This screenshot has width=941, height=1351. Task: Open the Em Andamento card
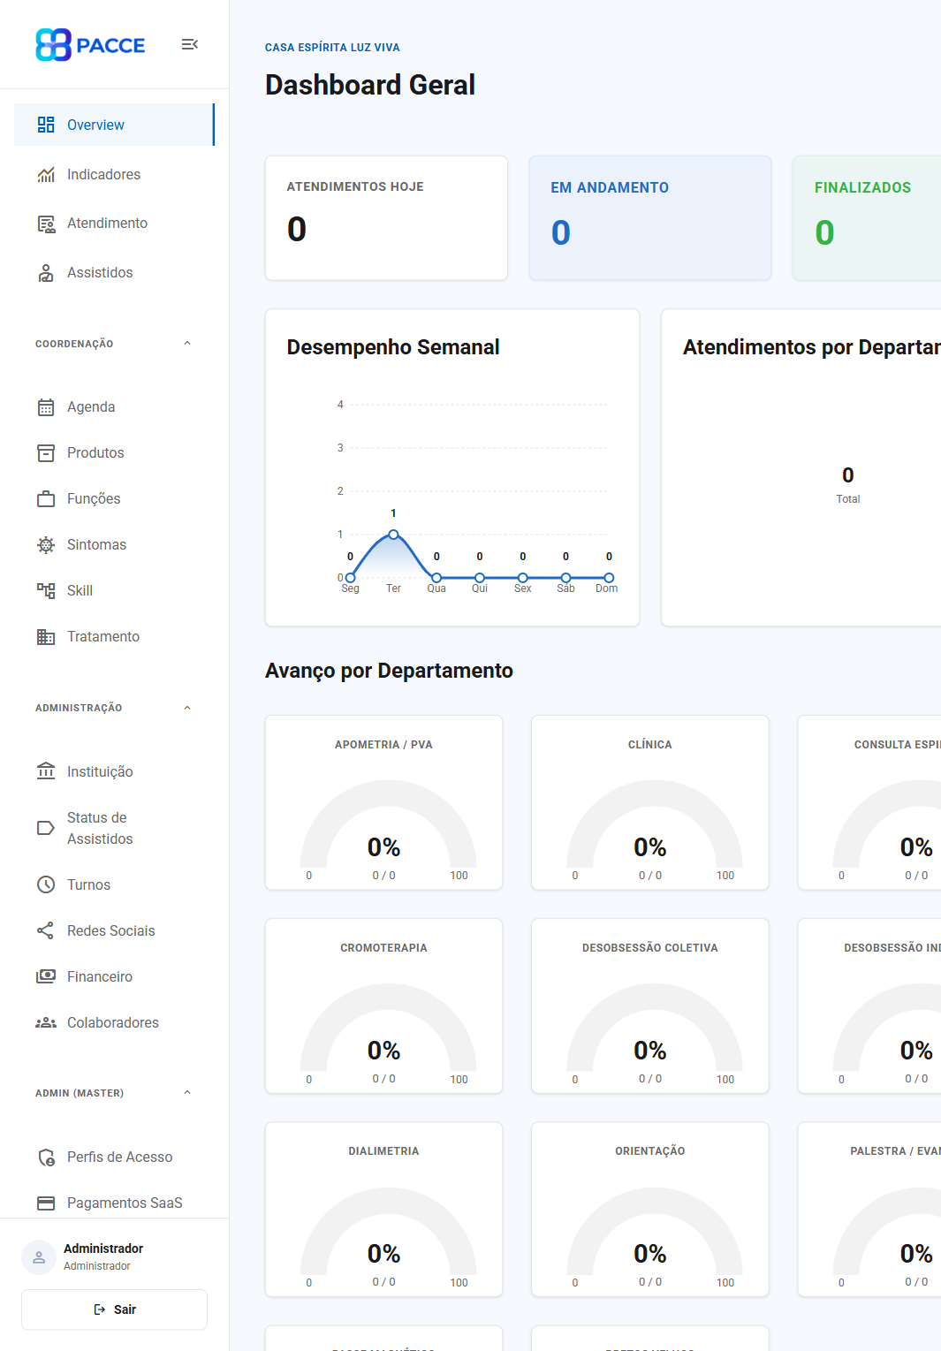coord(650,218)
